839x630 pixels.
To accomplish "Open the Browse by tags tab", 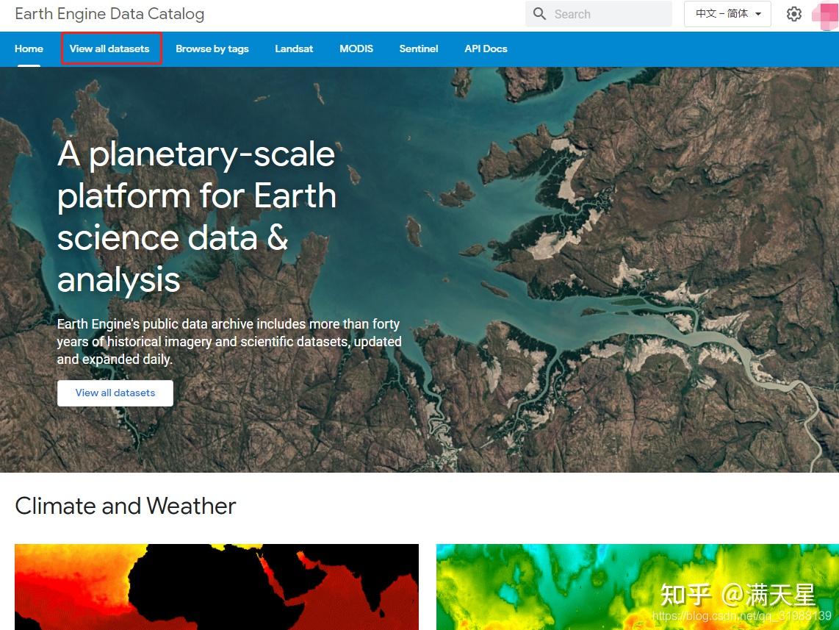I will (212, 49).
